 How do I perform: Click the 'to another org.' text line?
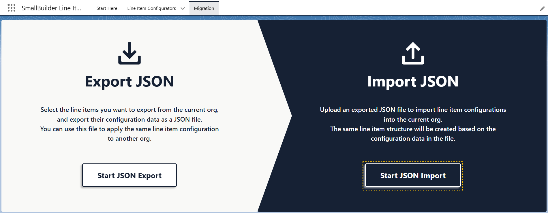[130, 139]
